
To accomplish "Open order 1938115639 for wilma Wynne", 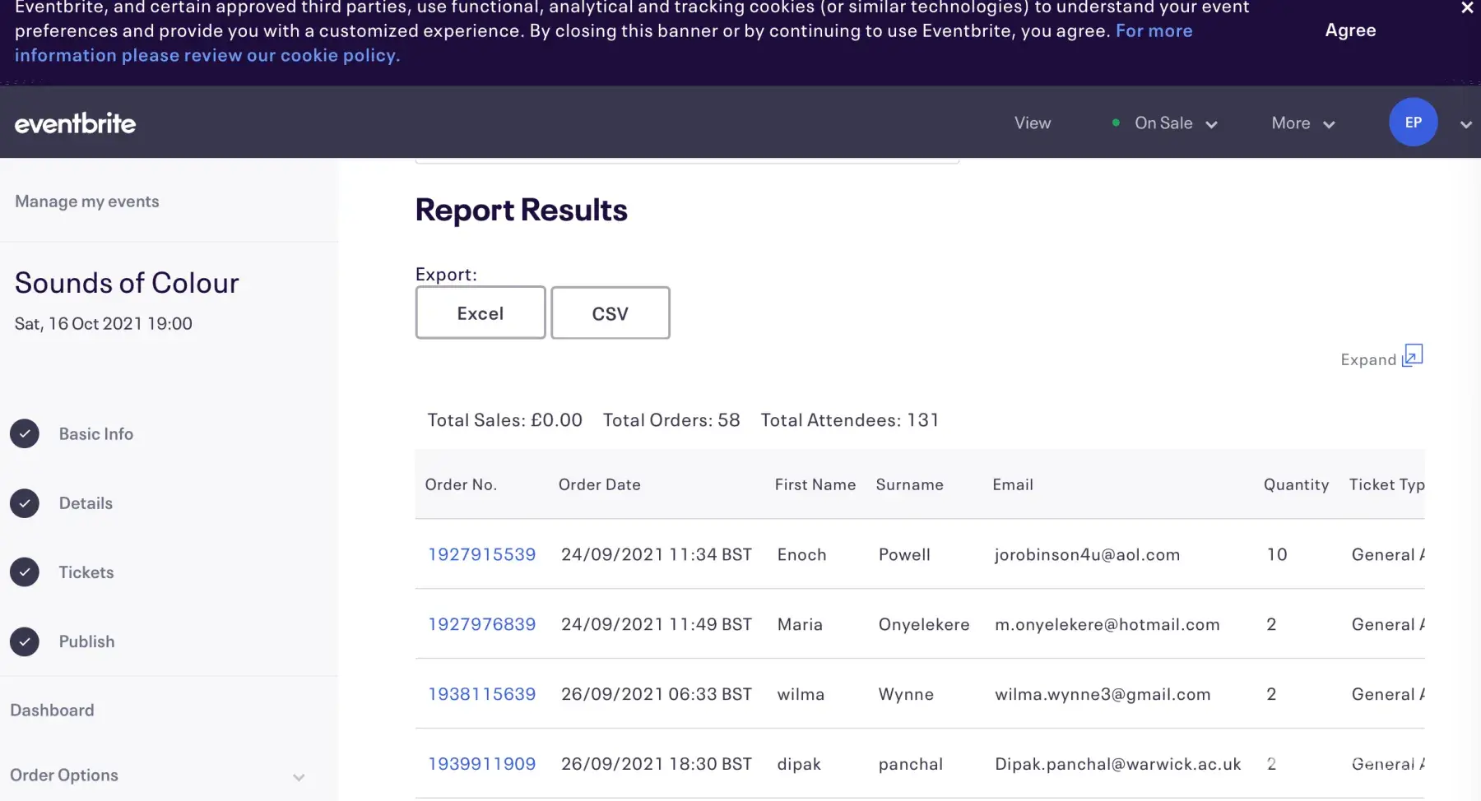I will (x=481, y=694).
